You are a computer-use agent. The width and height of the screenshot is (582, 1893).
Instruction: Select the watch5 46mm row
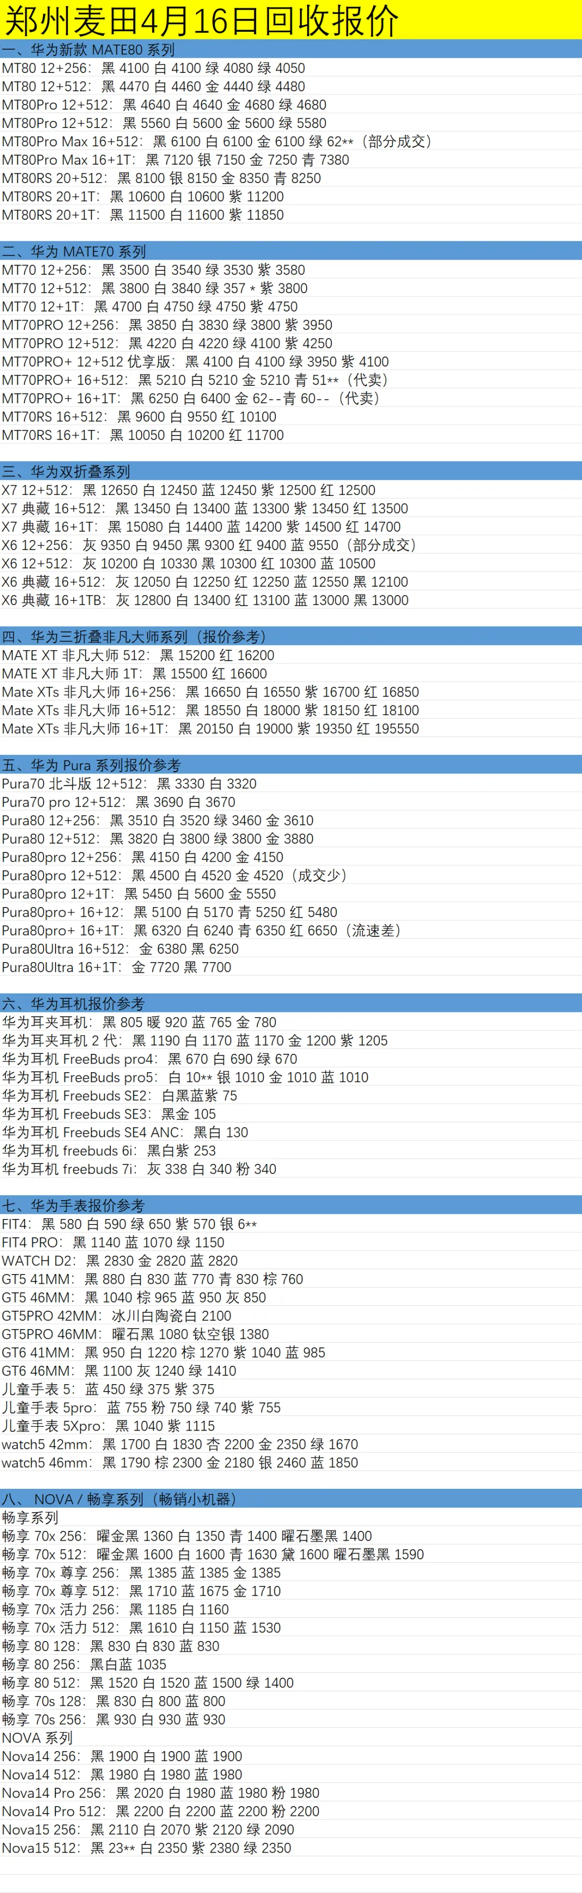click(290, 1462)
